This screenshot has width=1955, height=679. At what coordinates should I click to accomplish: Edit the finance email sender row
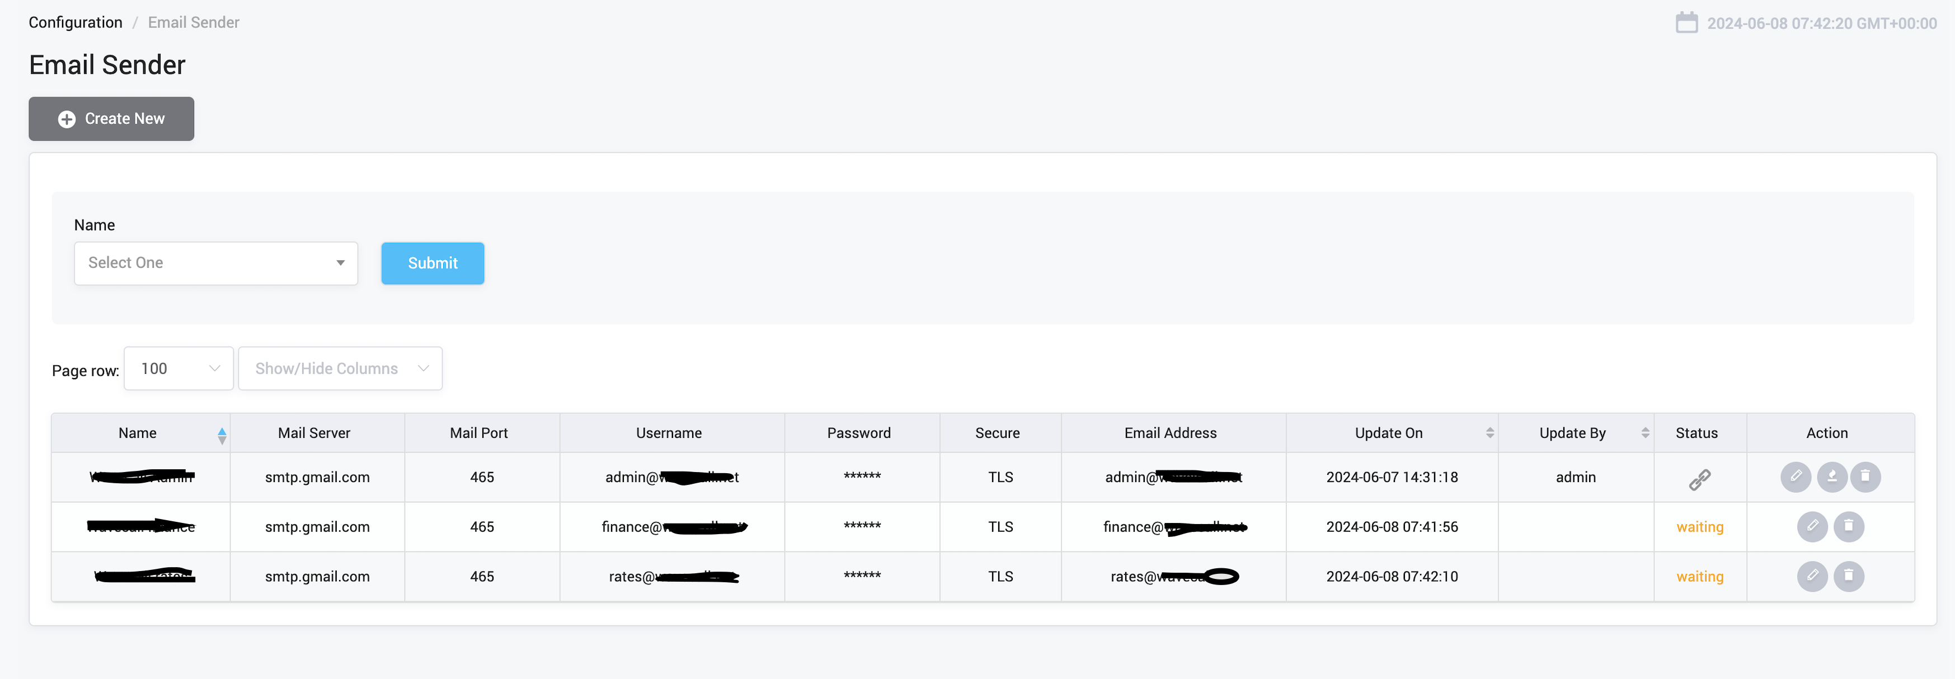(1812, 526)
